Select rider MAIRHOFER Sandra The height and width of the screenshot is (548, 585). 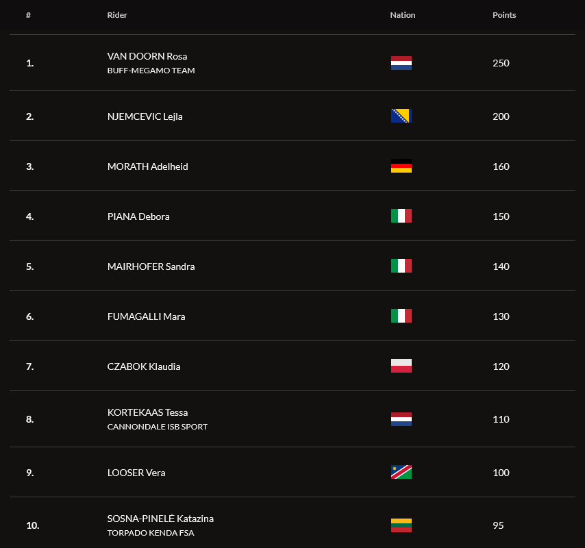[151, 266]
